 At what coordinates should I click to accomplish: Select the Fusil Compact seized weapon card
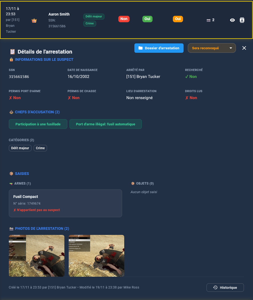pos(65,203)
